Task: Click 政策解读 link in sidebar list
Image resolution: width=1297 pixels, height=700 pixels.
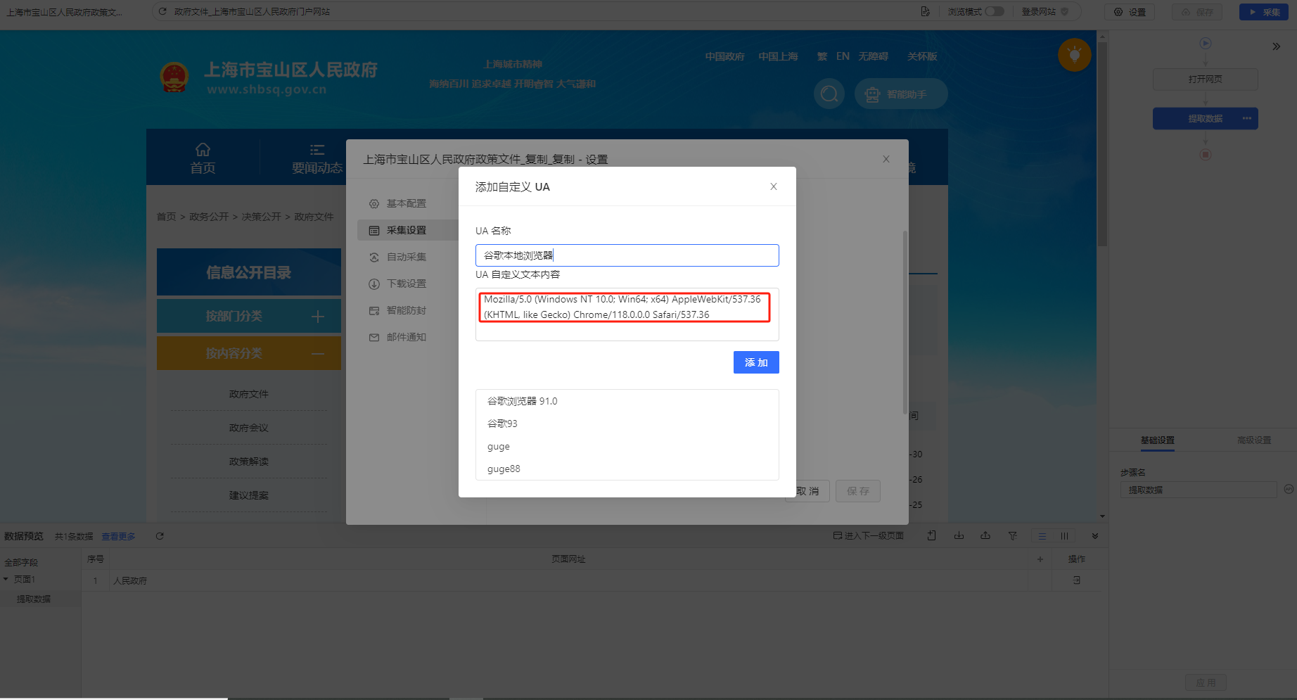Action: (x=248, y=462)
